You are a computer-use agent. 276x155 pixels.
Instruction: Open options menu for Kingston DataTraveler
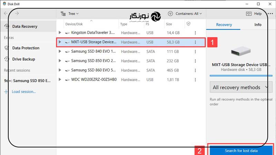[x=195, y=33]
